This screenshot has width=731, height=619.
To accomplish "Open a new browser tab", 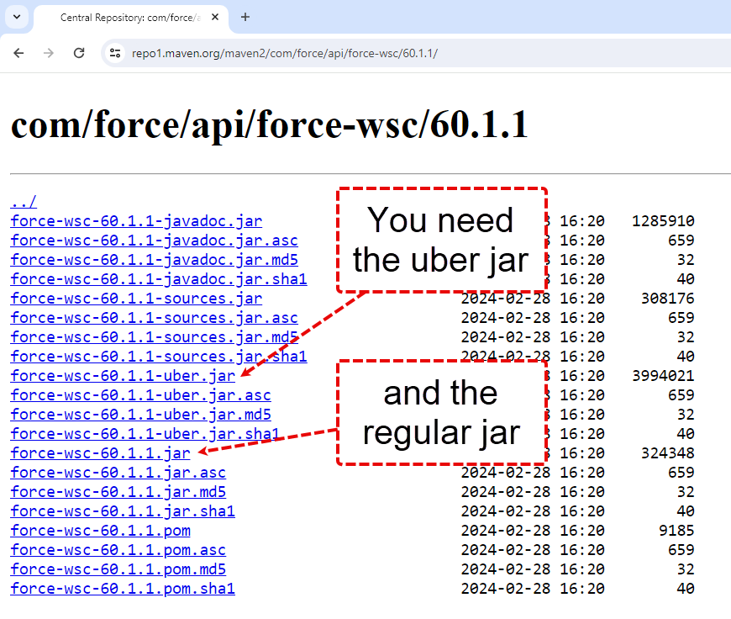I will [x=244, y=17].
